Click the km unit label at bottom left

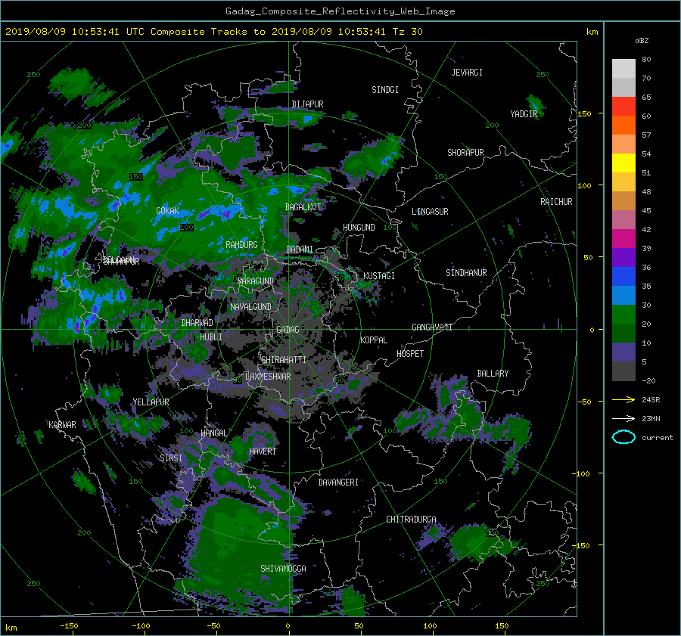click(x=11, y=628)
